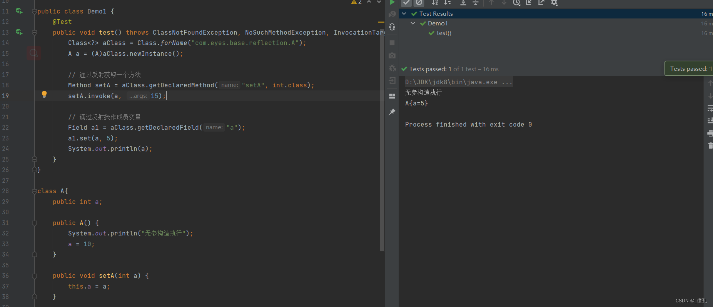Image resolution: width=713 pixels, height=307 pixels.
Task: Open test history clock icon
Action: pyautogui.click(x=517, y=3)
